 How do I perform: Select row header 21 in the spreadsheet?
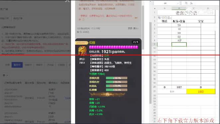tap(155, 92)
